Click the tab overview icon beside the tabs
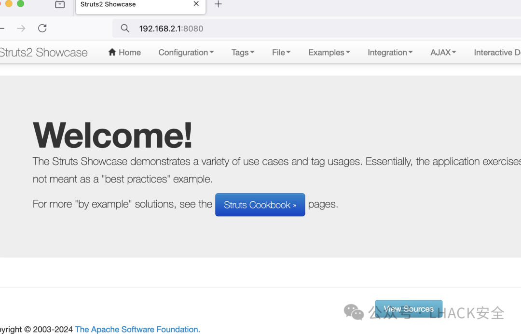Viewport: 521px width, 334px height. tap(60, 4)
